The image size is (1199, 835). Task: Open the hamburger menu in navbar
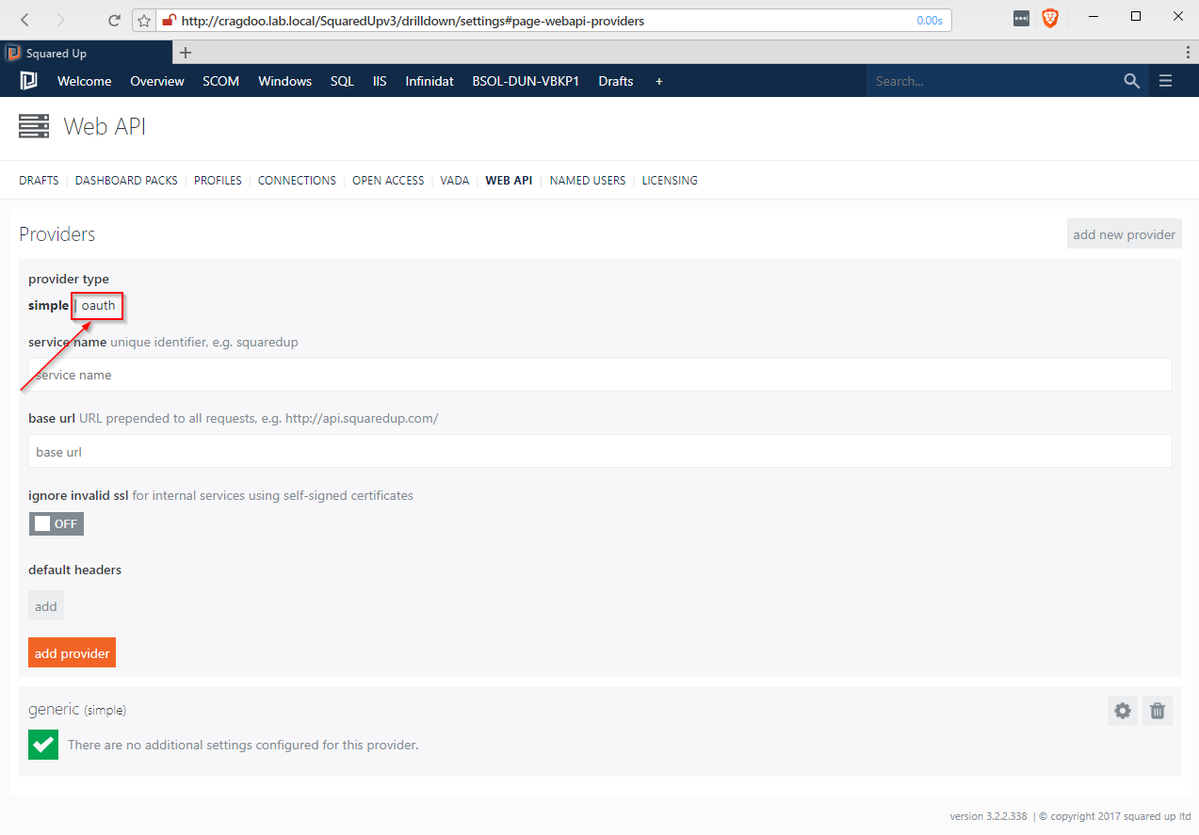point(1166,81)
